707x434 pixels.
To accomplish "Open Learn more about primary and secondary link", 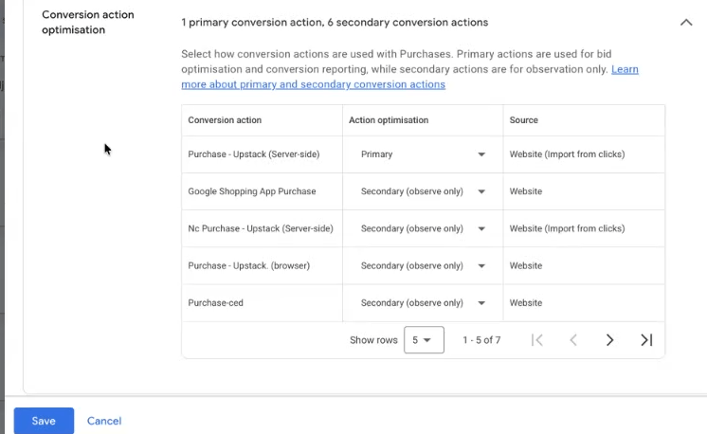I will point(409,77).
